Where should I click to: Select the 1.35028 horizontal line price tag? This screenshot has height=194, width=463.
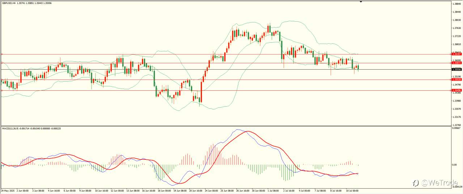click(x=456, y=79)
